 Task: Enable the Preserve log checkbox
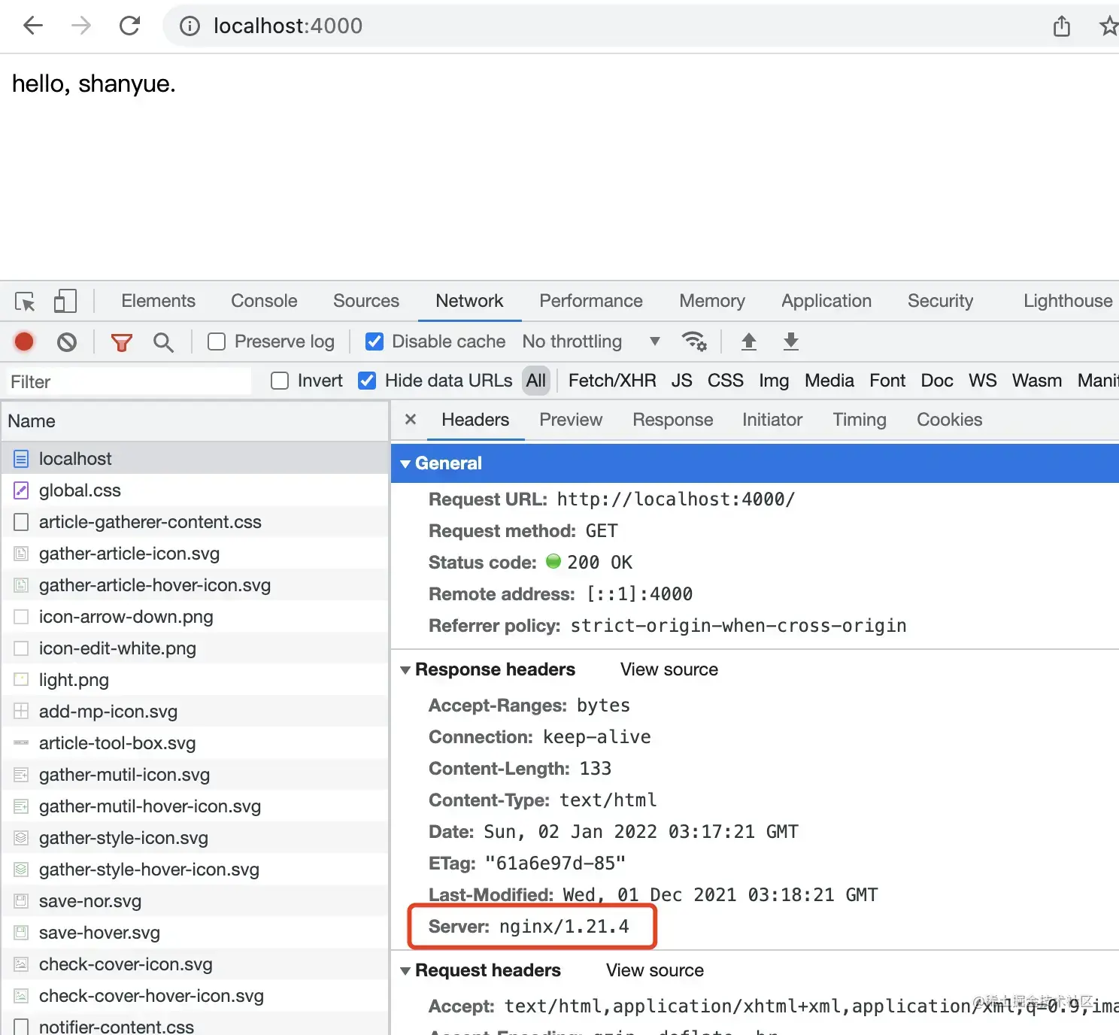tap(217, 341)
